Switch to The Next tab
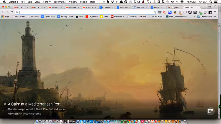 pos(55,7)
